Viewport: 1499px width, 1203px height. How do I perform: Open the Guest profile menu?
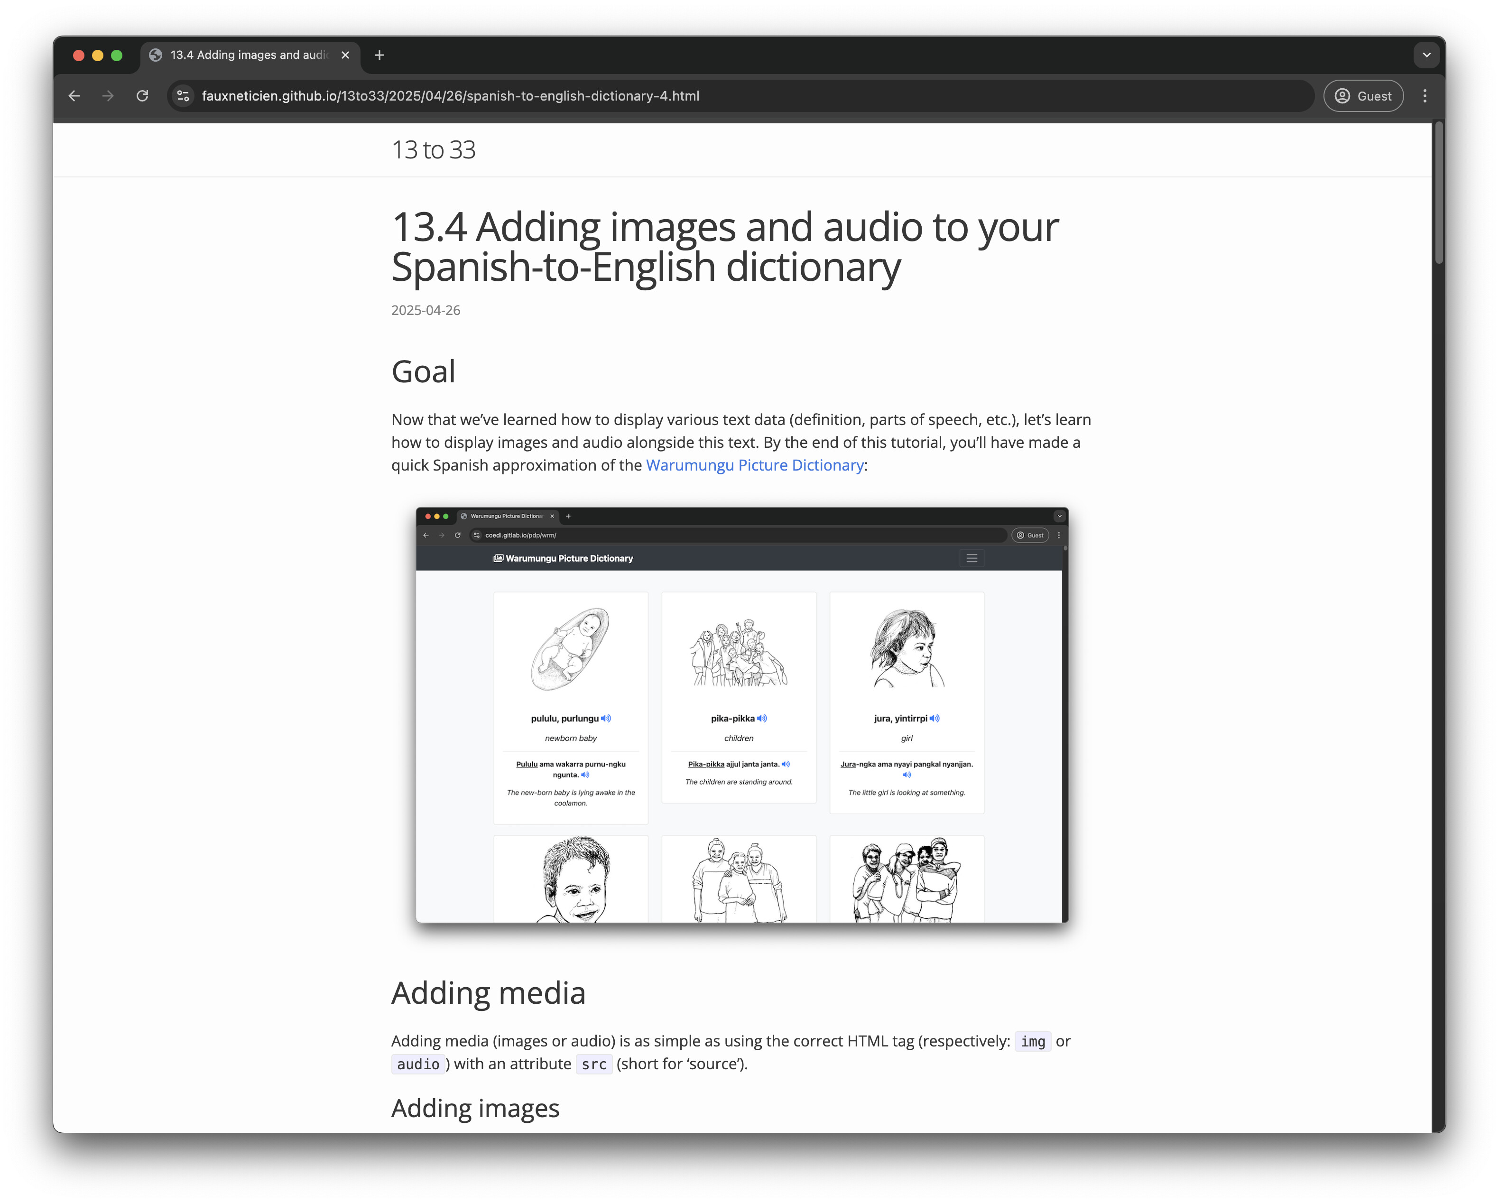tap(1363, 96)
